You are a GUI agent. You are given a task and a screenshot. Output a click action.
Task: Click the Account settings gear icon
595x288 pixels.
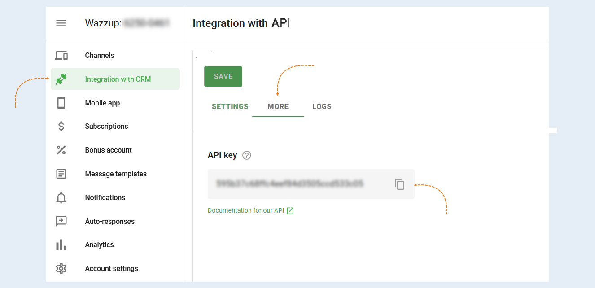coord(61,269)
